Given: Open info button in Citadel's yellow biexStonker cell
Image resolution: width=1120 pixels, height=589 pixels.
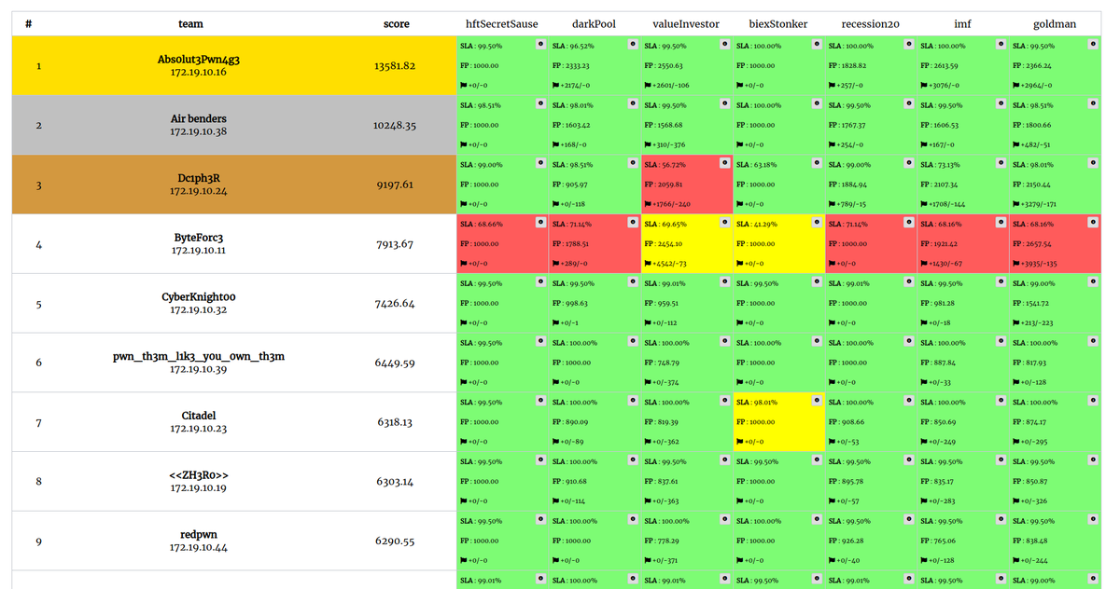Looking at the screenshot, I should click(x=817, y=402).
